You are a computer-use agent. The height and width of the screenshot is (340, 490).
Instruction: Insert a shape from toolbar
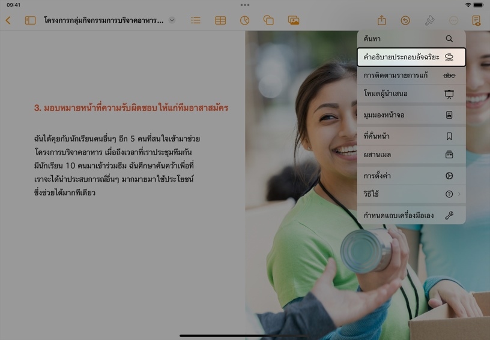268,20
